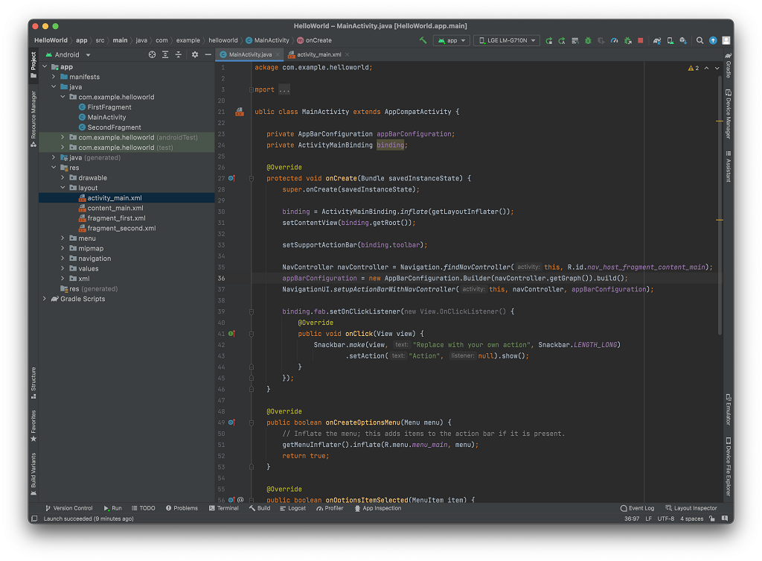Expand the manifests folder in tree
Viewport: 762px width, 561px height.
click(54, 77)
